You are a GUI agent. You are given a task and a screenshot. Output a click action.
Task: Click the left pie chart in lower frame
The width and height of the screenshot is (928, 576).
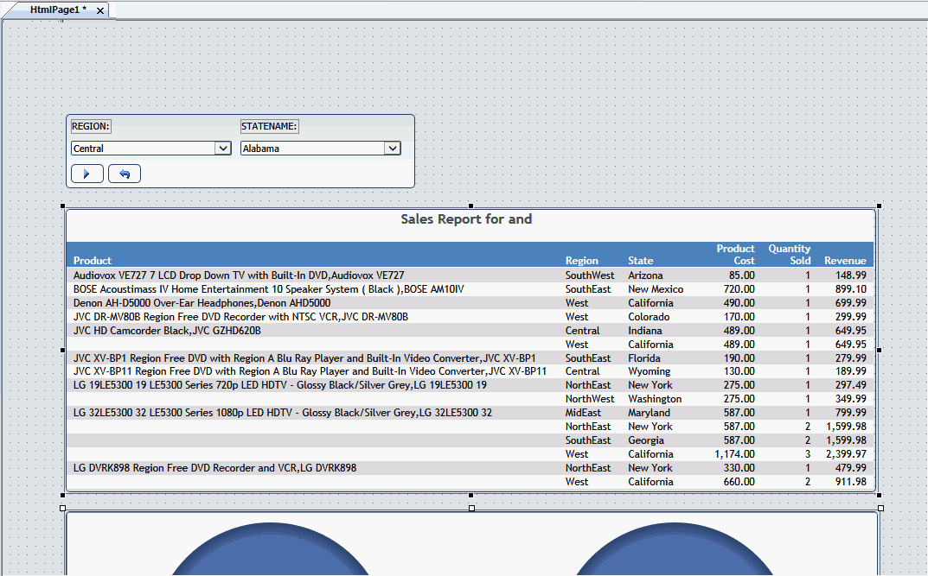tap(271, 549)
